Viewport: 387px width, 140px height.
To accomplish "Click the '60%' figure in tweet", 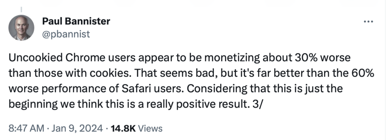I will [364, 73].
